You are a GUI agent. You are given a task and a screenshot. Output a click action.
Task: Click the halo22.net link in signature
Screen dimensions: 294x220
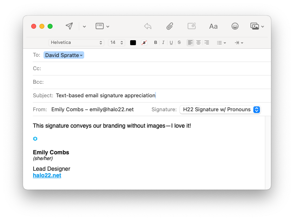point(47,175)
